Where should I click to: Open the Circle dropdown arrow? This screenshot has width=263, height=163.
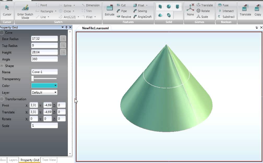73,11
